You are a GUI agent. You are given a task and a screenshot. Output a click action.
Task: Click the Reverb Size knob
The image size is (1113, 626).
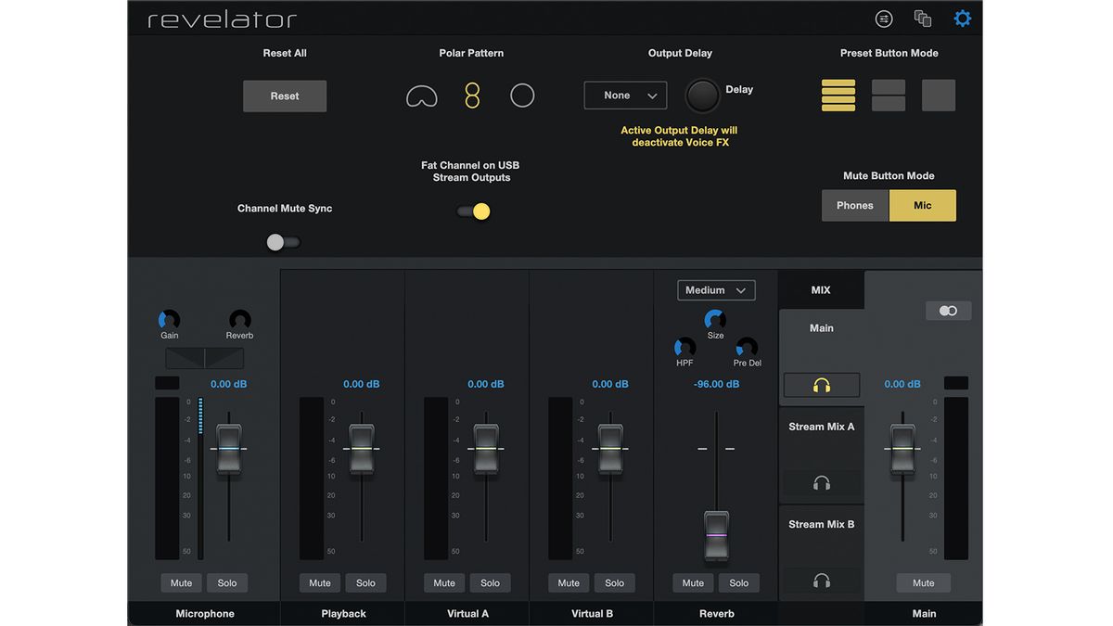click(x=715, y=320)
